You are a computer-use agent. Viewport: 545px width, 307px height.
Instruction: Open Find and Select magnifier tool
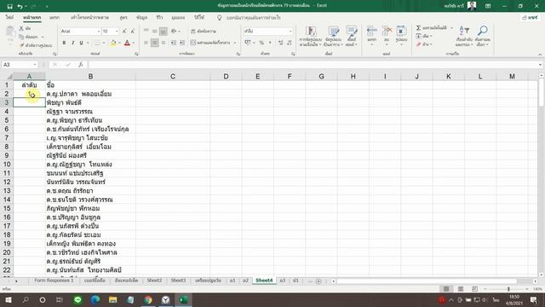(x=483, y=36)
